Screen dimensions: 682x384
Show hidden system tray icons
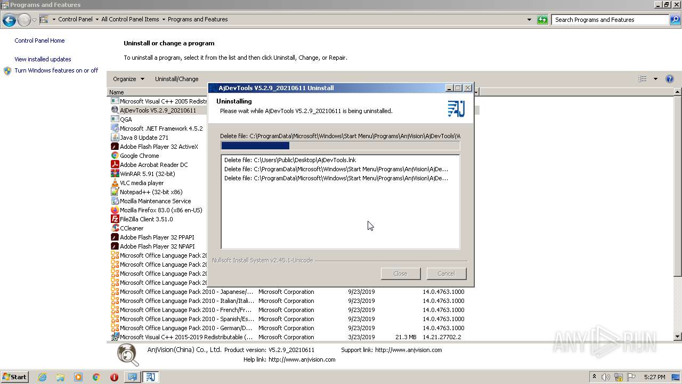click(x=594, y=377)
